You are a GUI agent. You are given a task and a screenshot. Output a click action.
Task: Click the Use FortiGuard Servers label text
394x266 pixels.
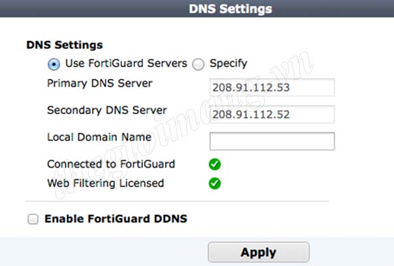[x=126, y=63]
